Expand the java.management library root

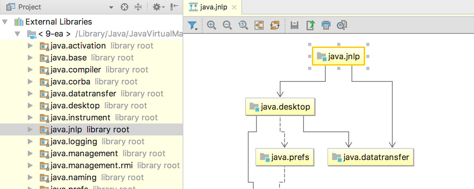click(x=30, y=154)
